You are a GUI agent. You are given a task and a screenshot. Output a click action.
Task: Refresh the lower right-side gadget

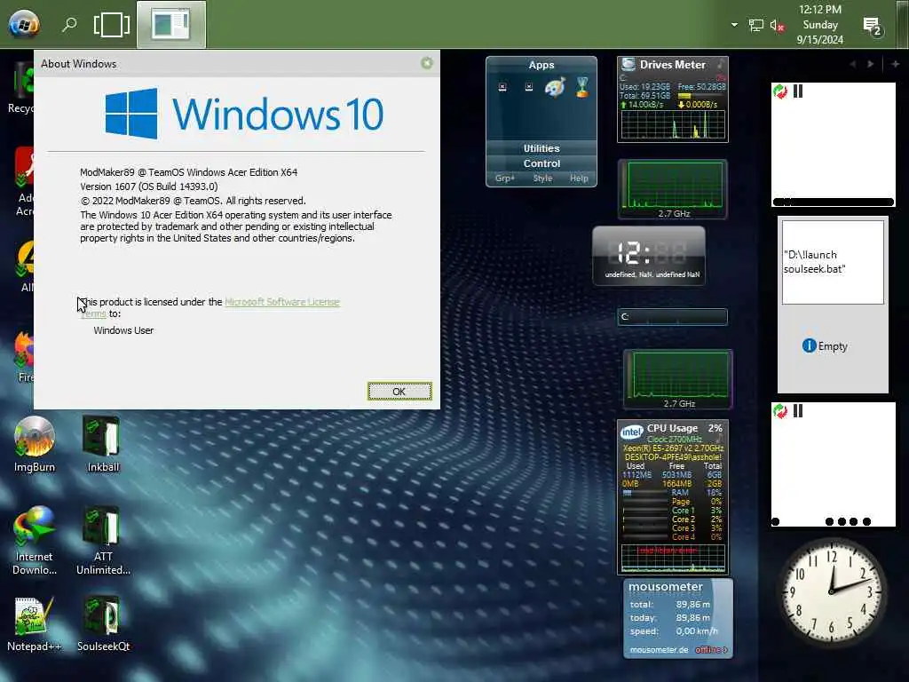[x=780, y=411]
